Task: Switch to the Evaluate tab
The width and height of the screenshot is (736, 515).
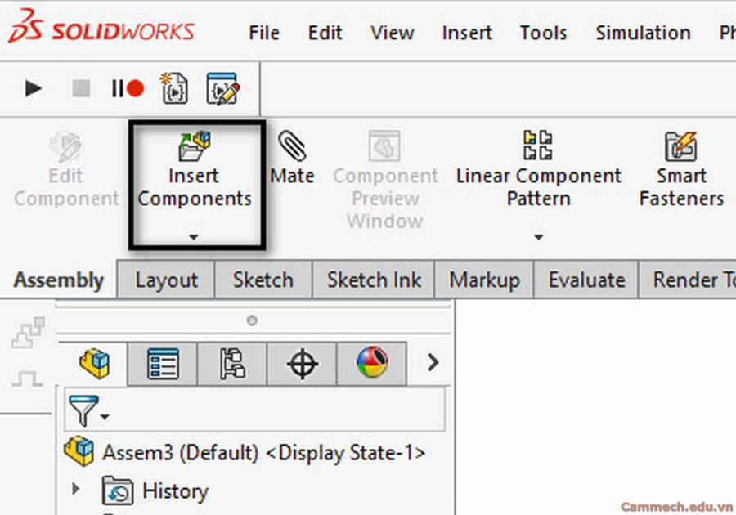Action: (x=586, y=280)
